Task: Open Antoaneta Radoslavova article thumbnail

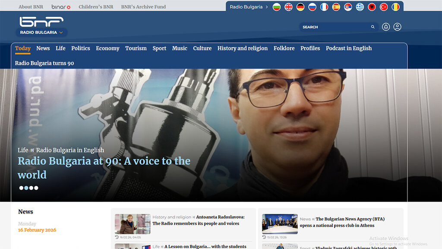Action: (x=133, y=224)
